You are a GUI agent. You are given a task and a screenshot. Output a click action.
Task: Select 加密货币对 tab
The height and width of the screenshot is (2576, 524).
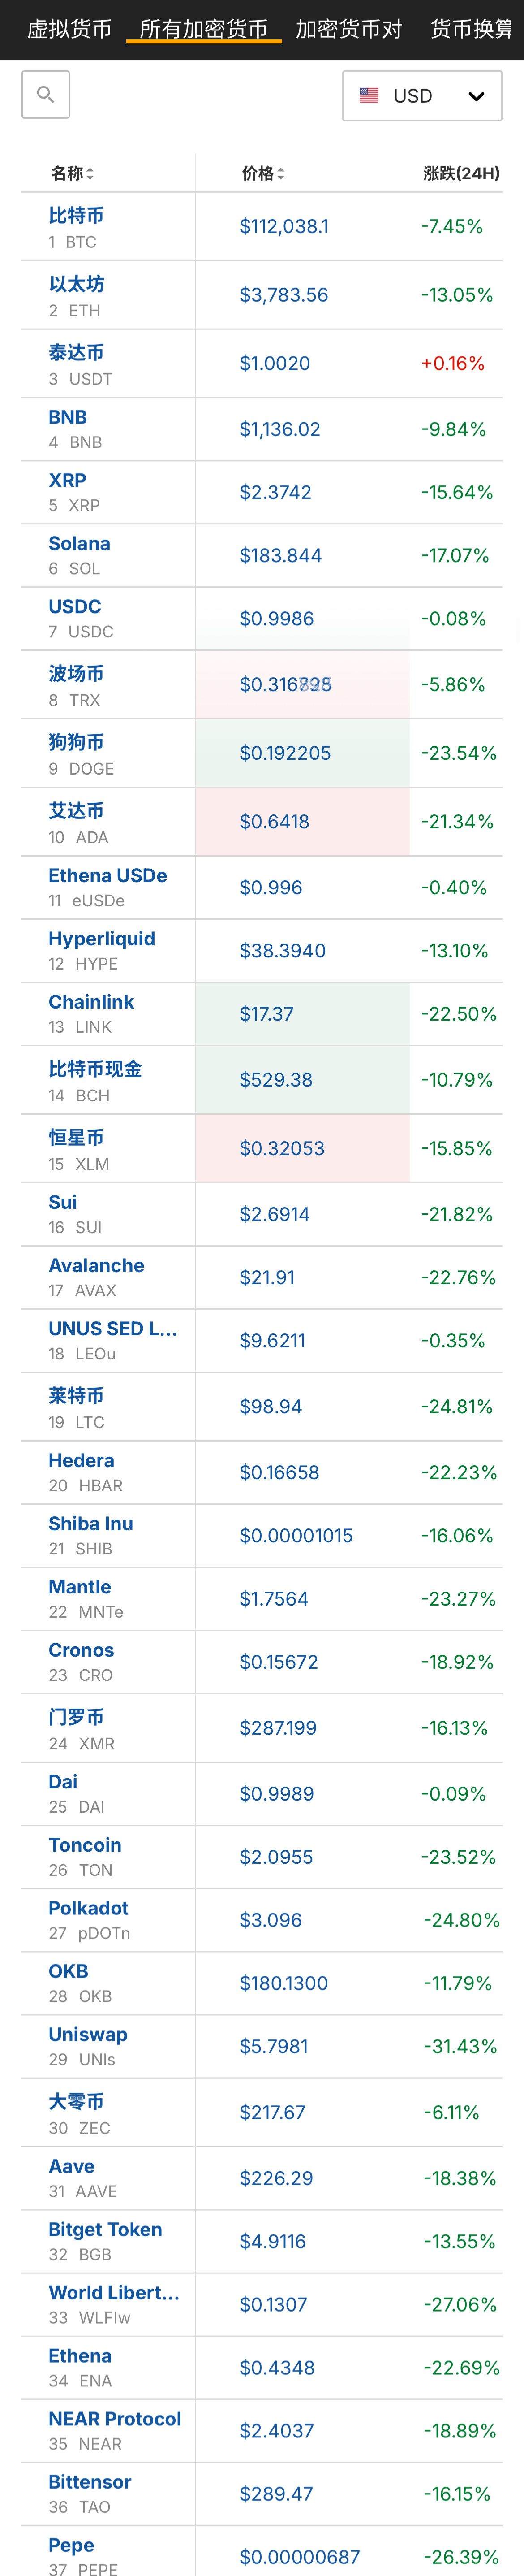(349, 29)
